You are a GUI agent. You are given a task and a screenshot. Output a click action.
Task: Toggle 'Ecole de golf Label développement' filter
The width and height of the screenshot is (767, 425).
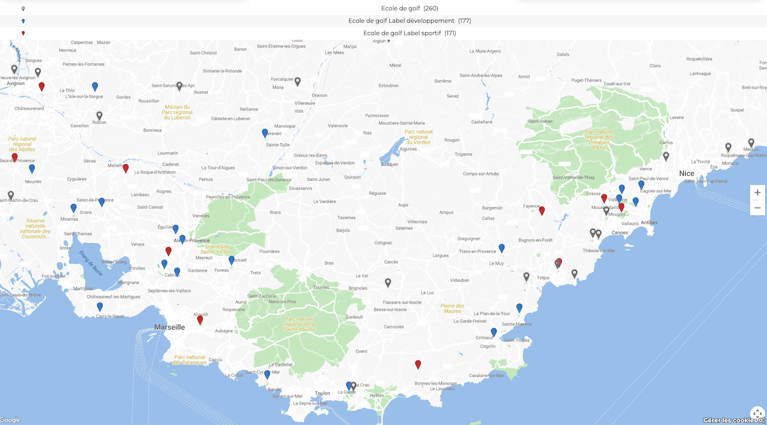coord(409,20)
